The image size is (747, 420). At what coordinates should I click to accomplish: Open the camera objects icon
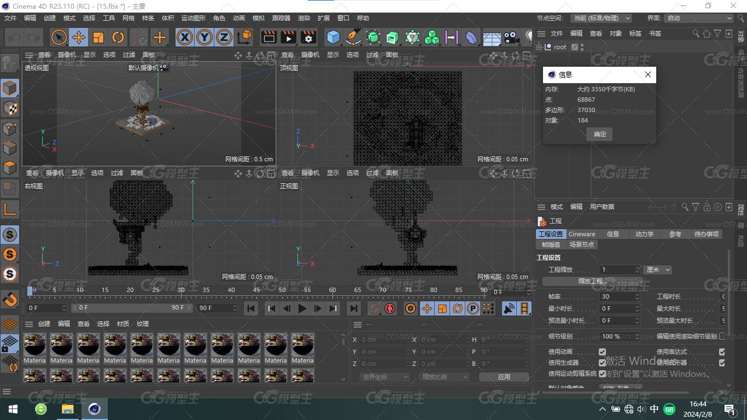[x=511, y=37]
